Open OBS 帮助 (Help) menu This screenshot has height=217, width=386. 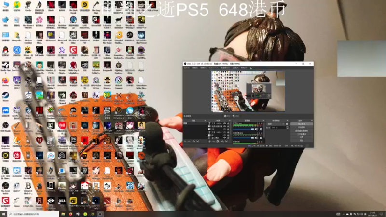(244, 68)
